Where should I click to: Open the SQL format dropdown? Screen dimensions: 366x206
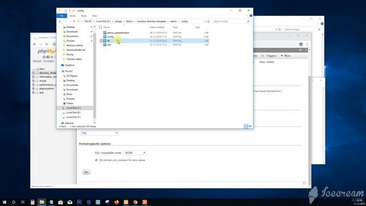(x=100, y=133)
